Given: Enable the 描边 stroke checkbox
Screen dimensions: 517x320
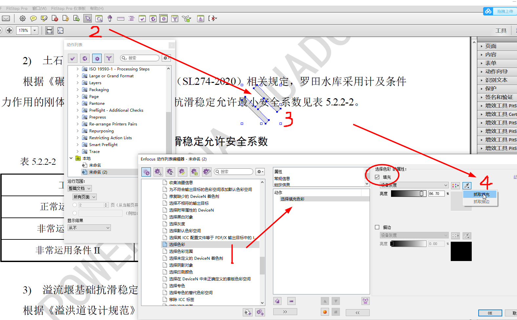Looking at the screenshot, I should pos(377,227).
